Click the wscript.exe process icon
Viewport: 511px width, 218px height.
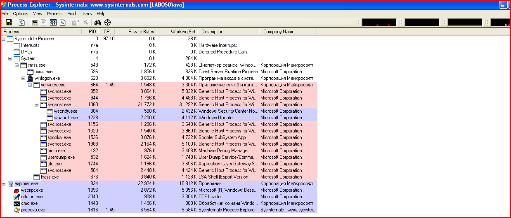click(x=17, y=190)
